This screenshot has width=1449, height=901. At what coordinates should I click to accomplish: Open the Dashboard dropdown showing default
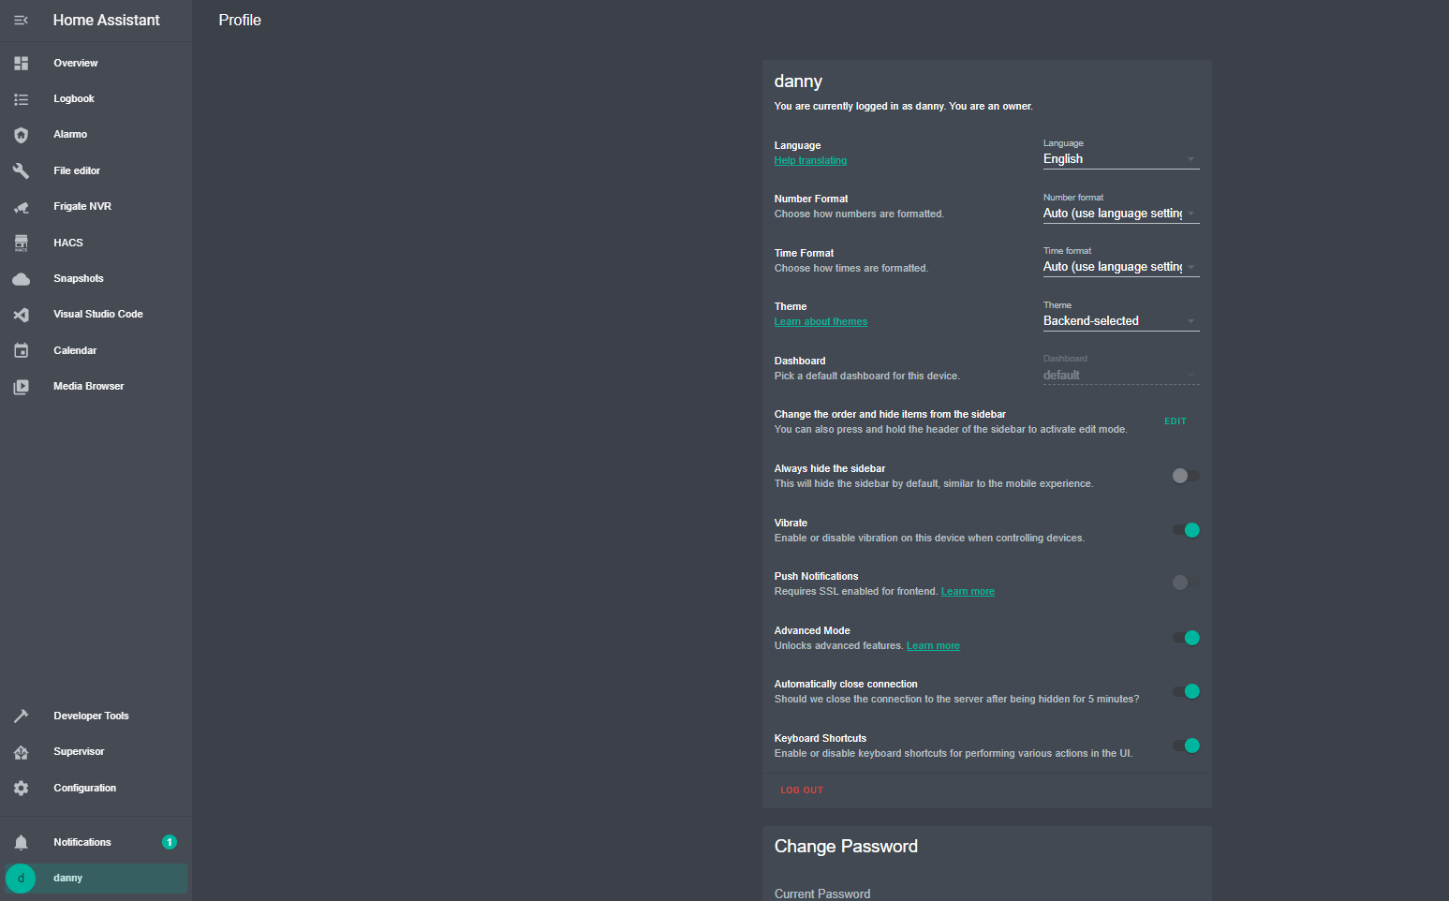[1121, 369]
